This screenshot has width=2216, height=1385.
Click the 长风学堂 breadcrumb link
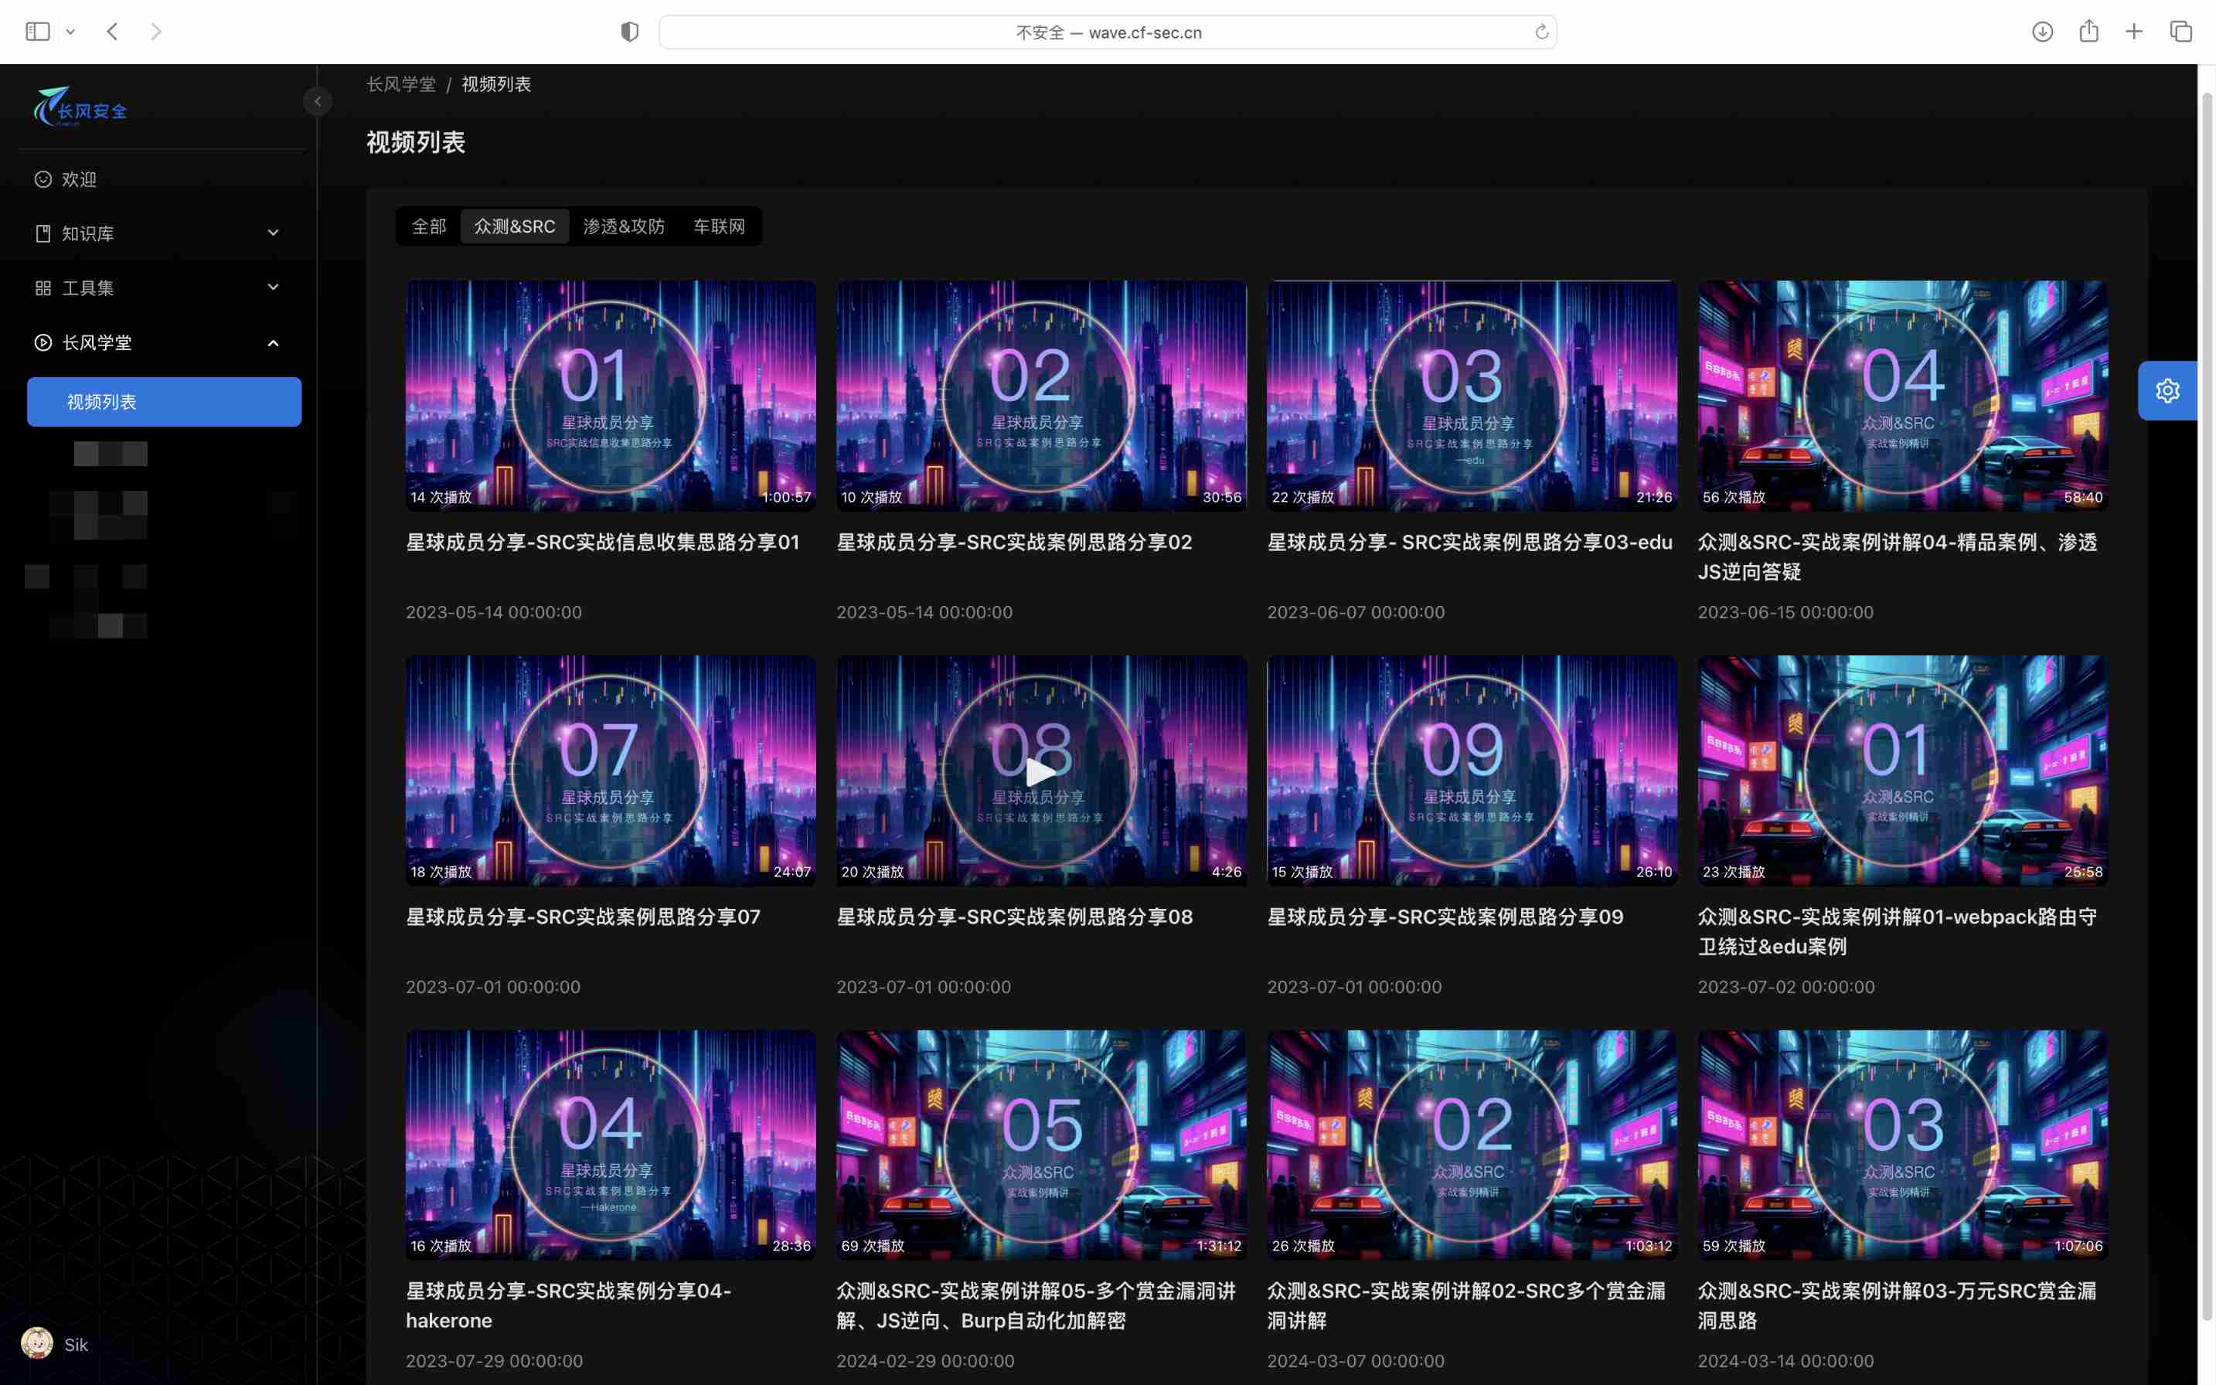pyautogui.click(x=401, y=84)
